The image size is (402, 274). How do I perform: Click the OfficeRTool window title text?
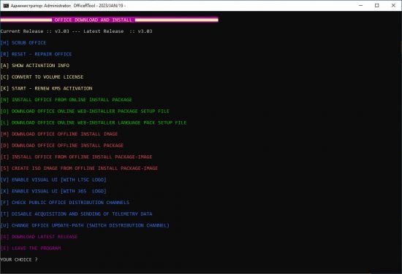[x=68, y=6]
